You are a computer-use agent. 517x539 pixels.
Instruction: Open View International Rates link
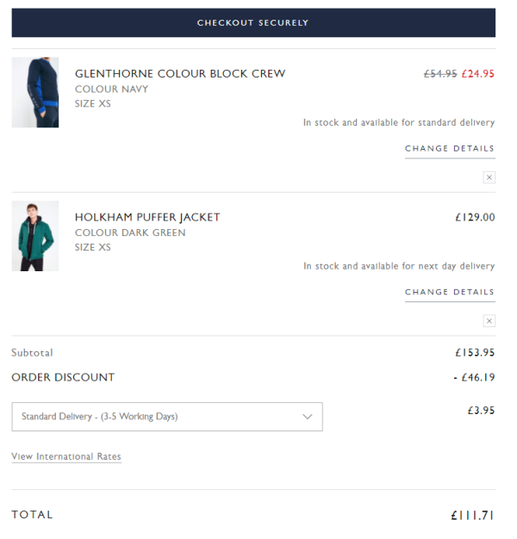pyautogui.click(x=66, y=456)
